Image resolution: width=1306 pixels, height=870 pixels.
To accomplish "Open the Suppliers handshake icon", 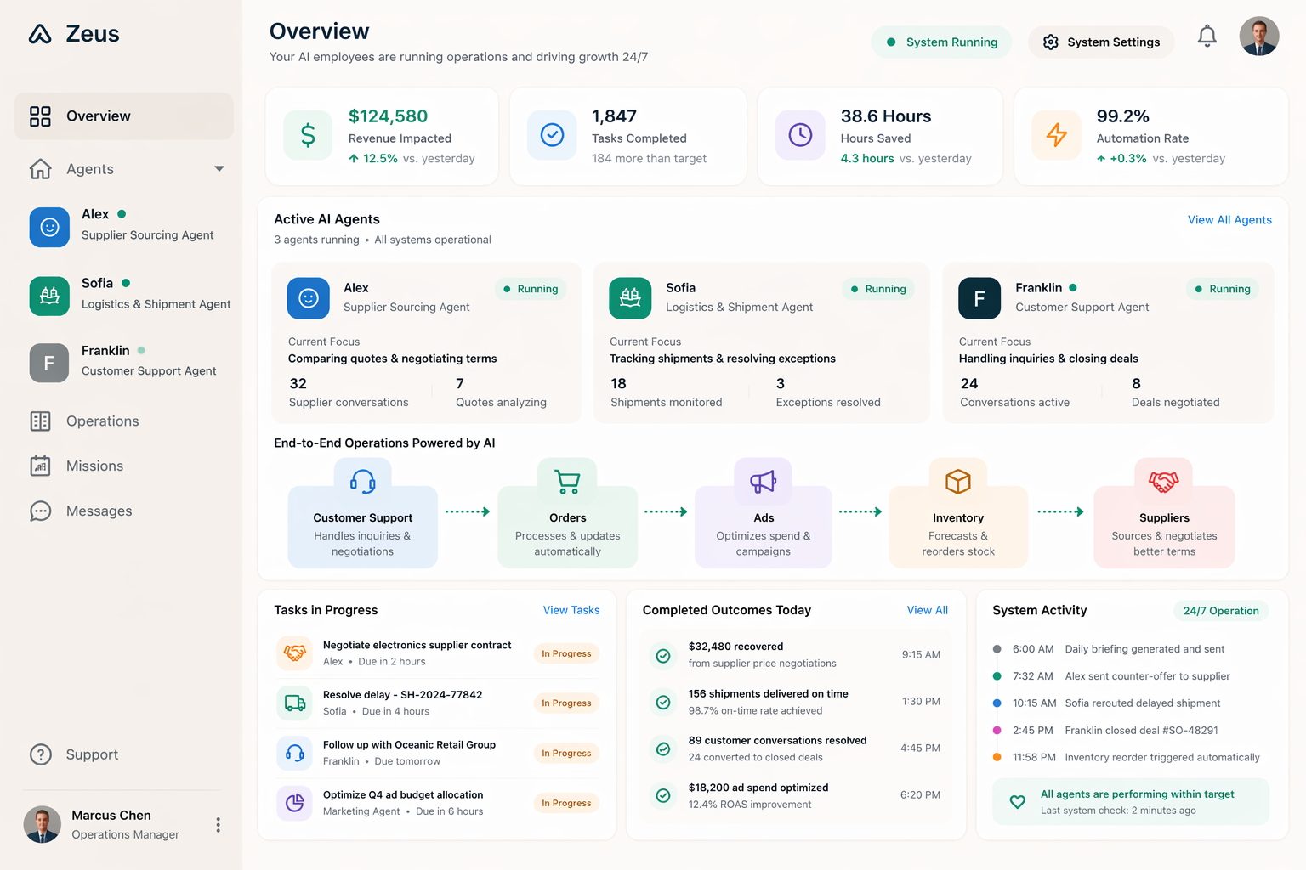I will 1163,482.
